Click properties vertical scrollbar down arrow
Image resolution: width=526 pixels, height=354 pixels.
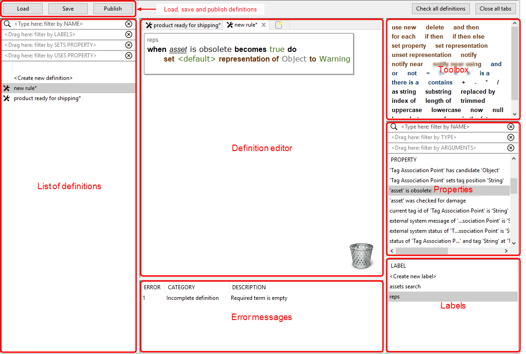514,243
